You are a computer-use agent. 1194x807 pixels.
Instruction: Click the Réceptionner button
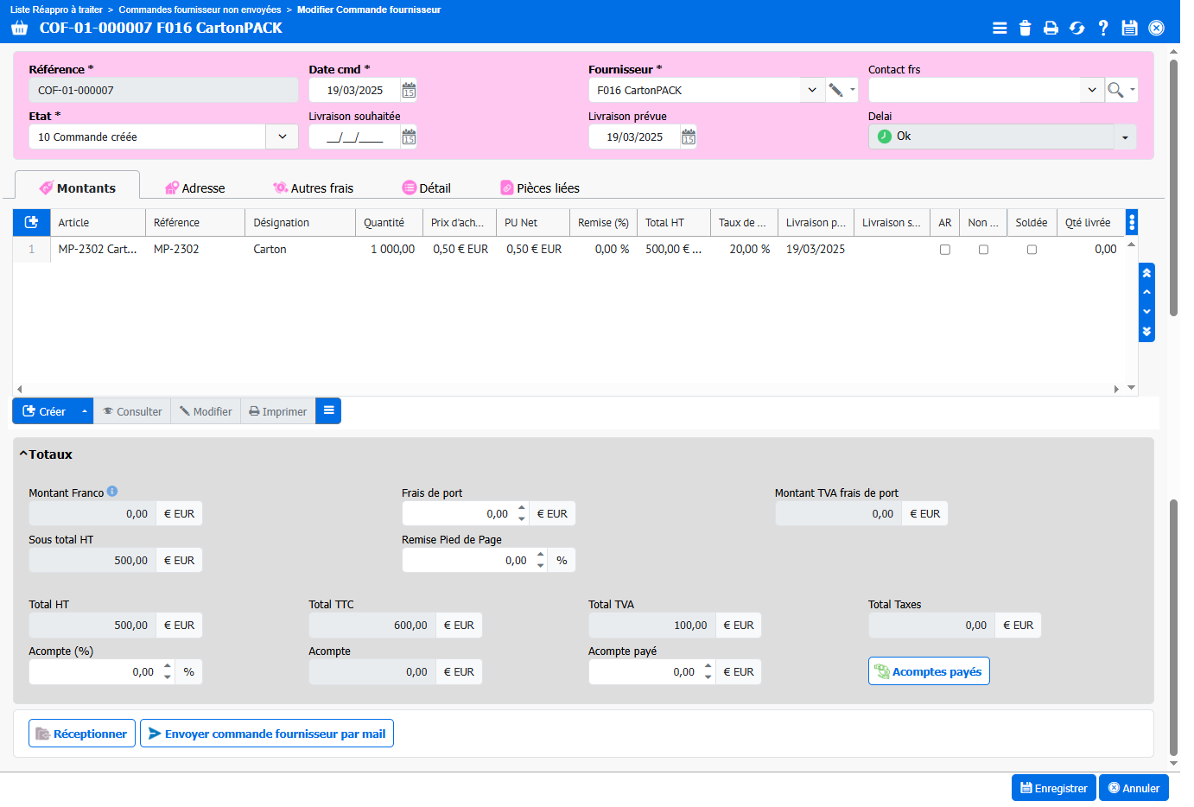pyautogui.click(x=82, y=734)
